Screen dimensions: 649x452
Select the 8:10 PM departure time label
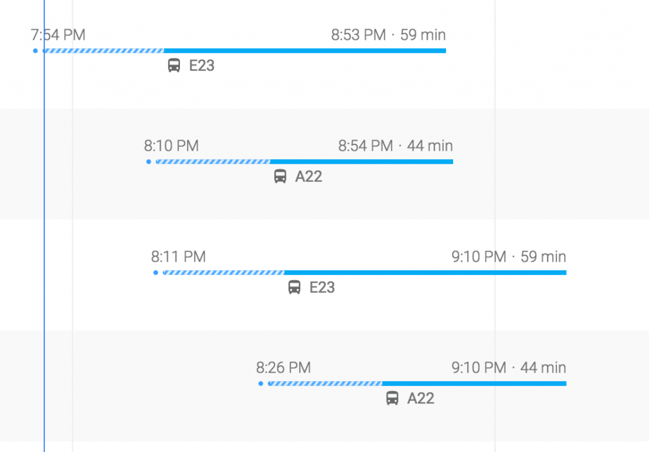point(171,146)
